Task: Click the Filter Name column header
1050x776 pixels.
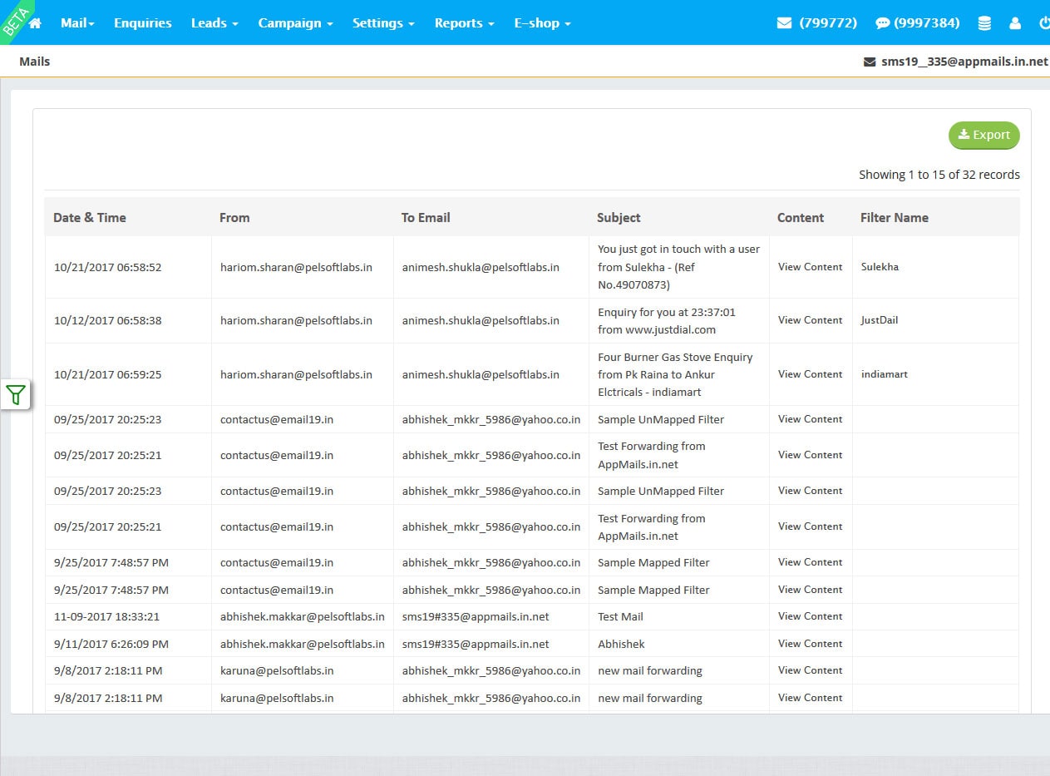Action: (894, 218)
